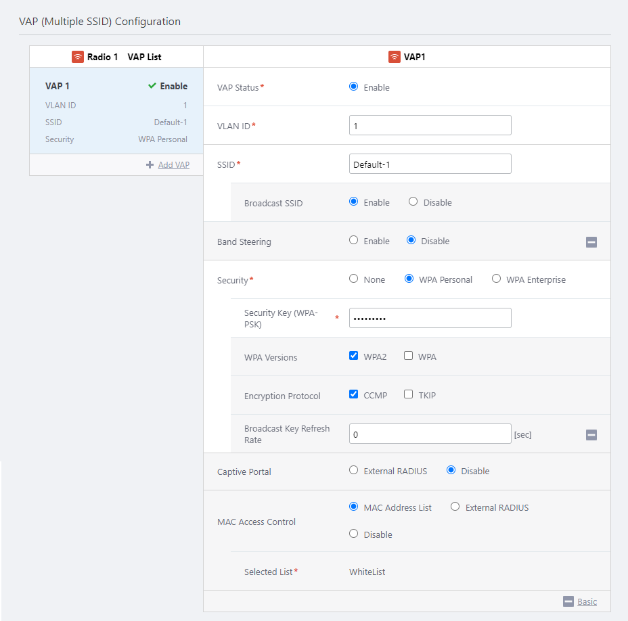Select WPA Enterprise security
Viewport: 628px width, 621px height.
point(496,279)
